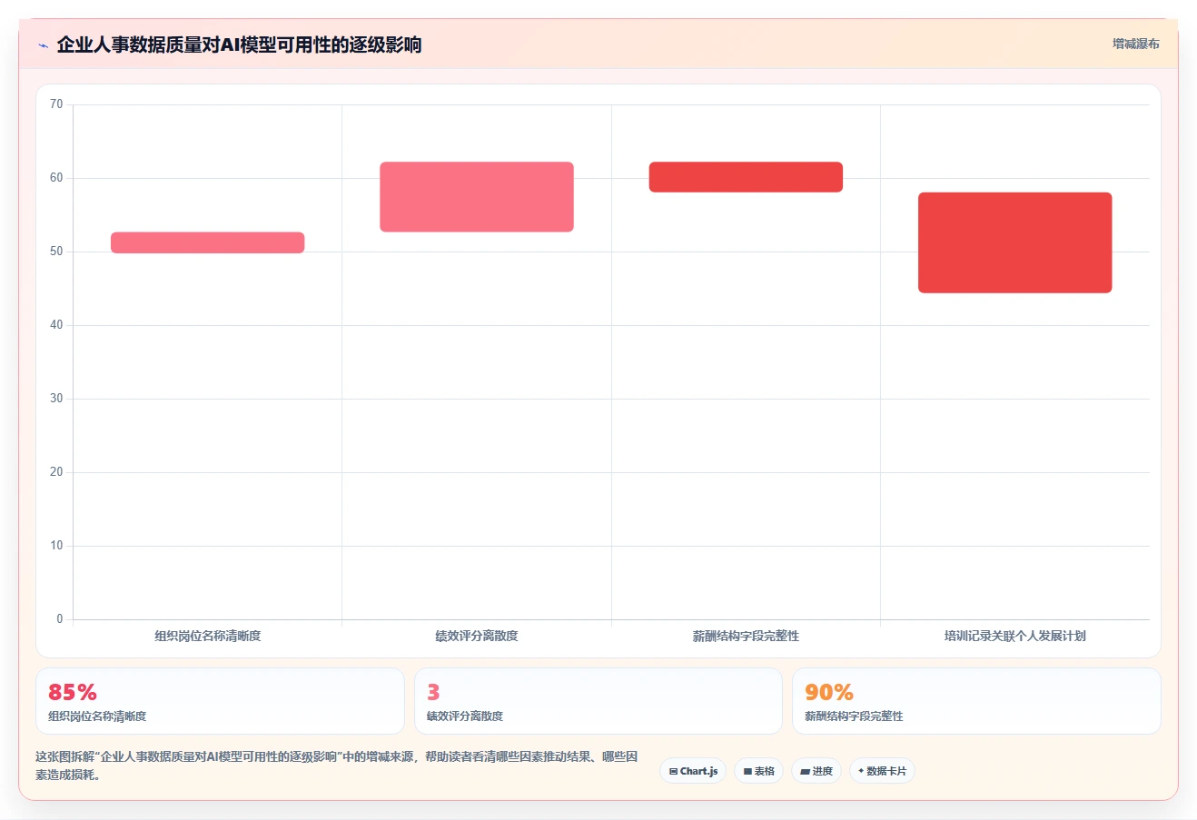
Task: Click the description paragraph starting 这张图拆解
Action: (337, 766)
